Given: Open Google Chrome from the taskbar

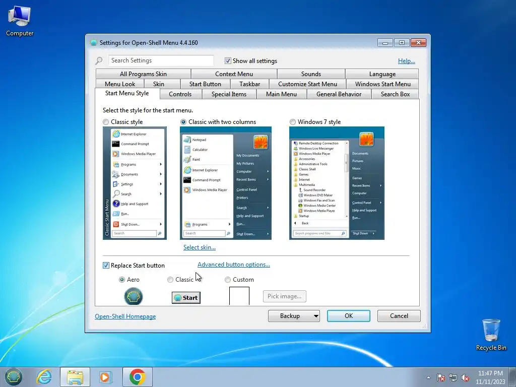Looking at the screenshot, I should tap(138, 377).
